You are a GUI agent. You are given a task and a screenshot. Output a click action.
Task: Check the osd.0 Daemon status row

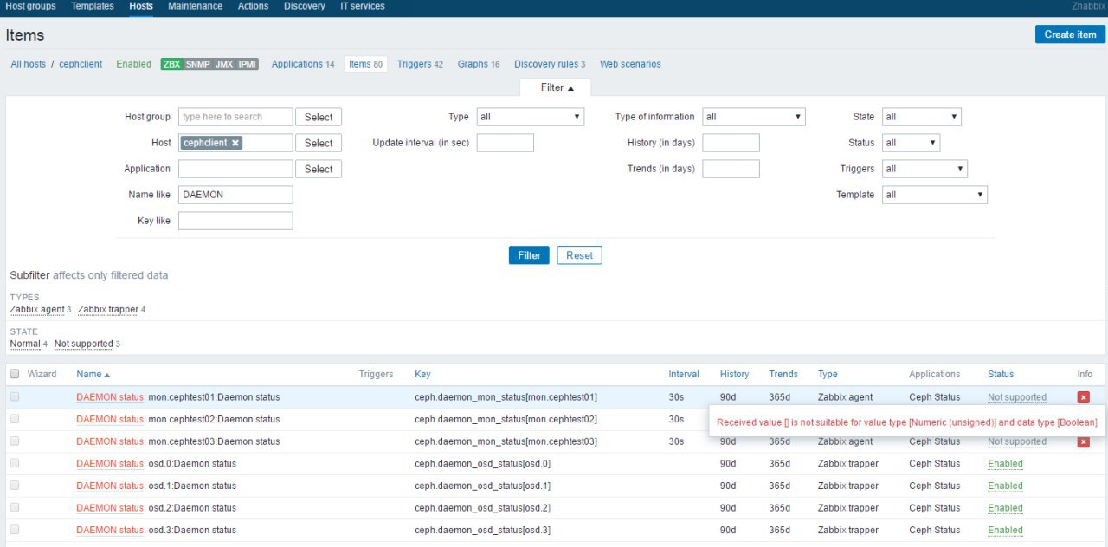14,464
